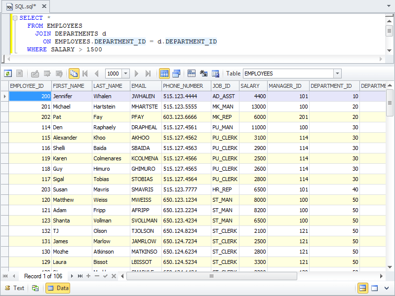The width and height of the screenshot is (395, 296).
Task: Sort by the JOB_ID column header
Action: point(225,86)
